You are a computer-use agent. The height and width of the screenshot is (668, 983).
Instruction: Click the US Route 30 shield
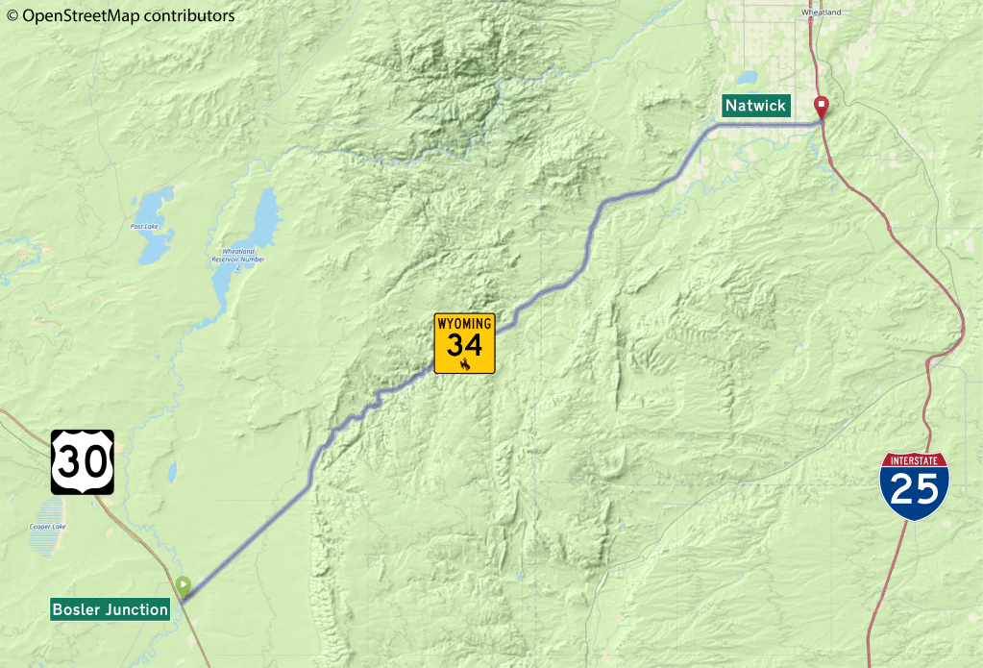83,462
